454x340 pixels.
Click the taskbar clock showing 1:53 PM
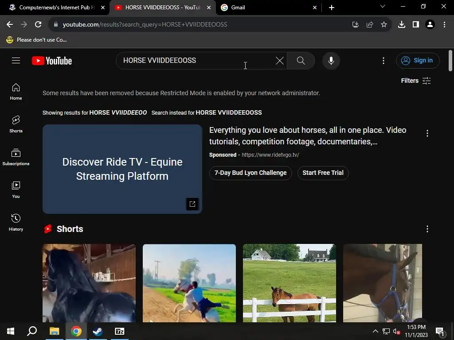(x=416, y=331)
